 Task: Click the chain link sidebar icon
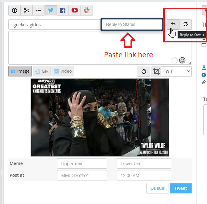(x=204, y=82)
